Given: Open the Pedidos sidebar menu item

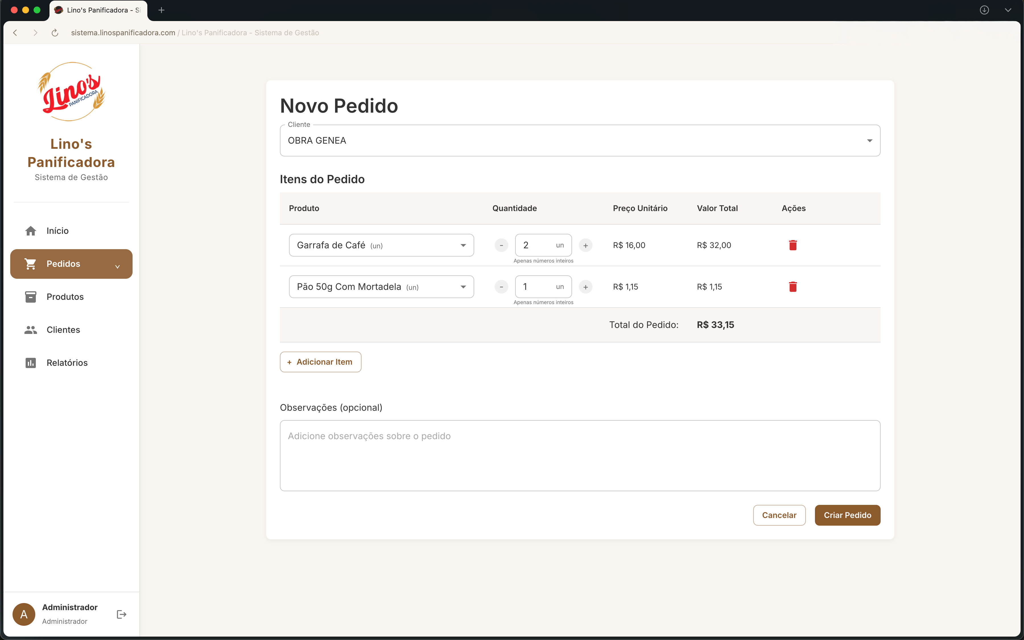Looking at the screenshot, I should coord(71,264).
